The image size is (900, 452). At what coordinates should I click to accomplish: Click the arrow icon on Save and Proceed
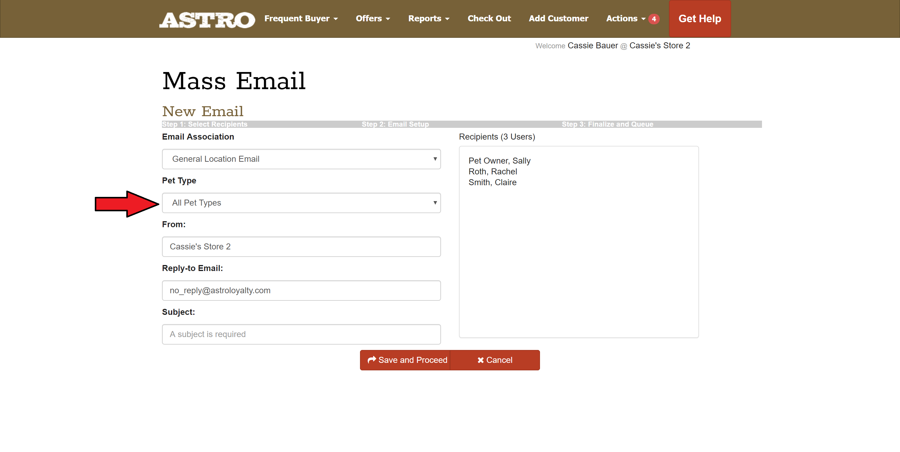tap(372, 360)
